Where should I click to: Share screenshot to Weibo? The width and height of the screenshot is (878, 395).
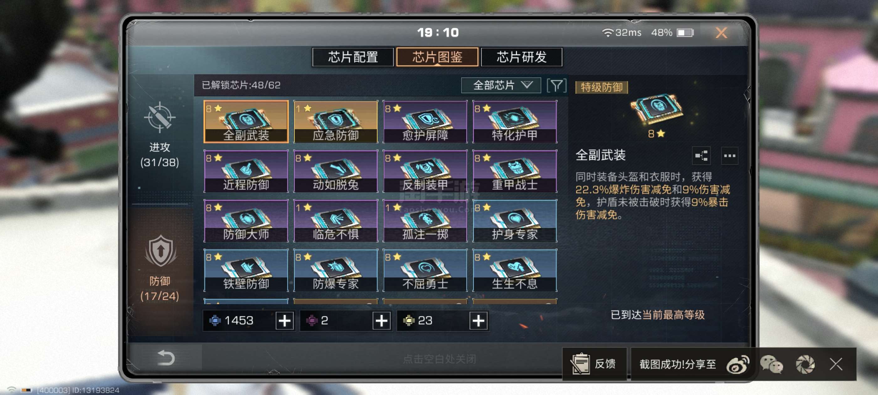pyautogui.click(x=737, y=364)
